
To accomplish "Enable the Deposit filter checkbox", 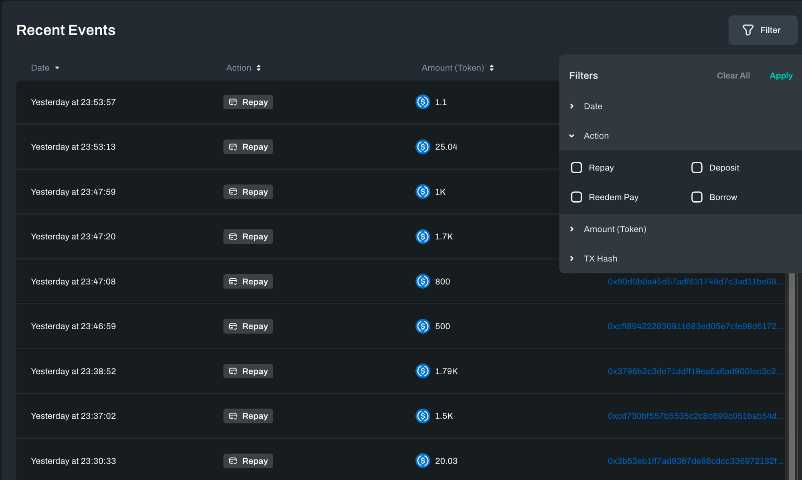I will 697,168.
